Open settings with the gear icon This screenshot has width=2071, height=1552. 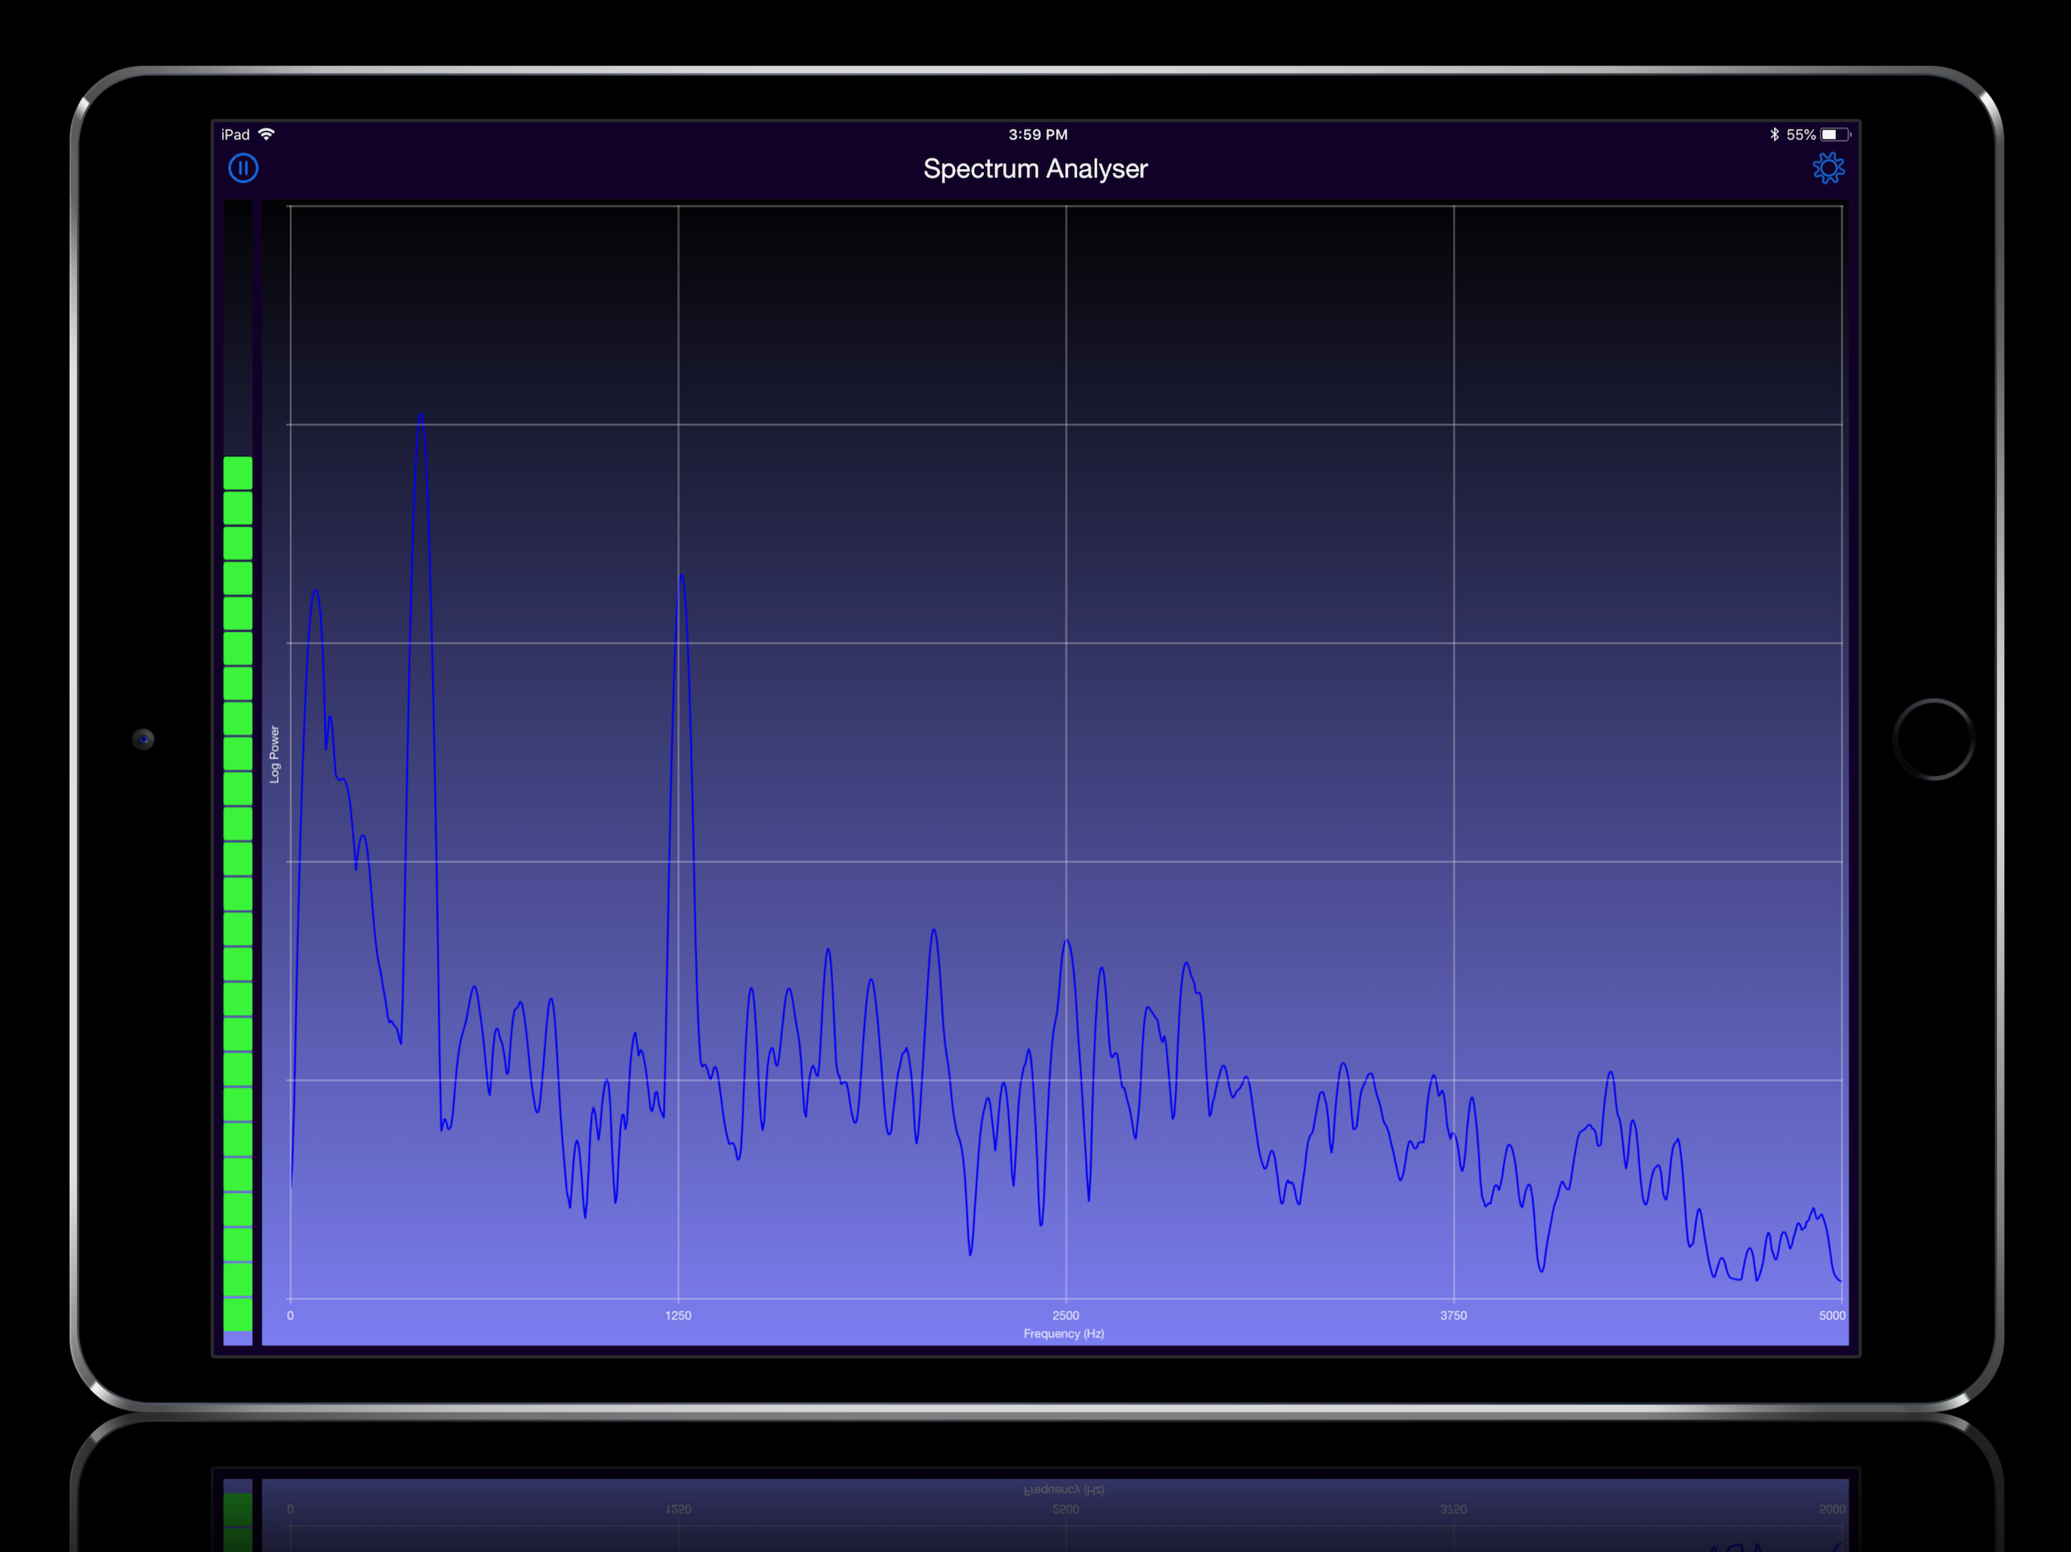(x=1828, y=168)
